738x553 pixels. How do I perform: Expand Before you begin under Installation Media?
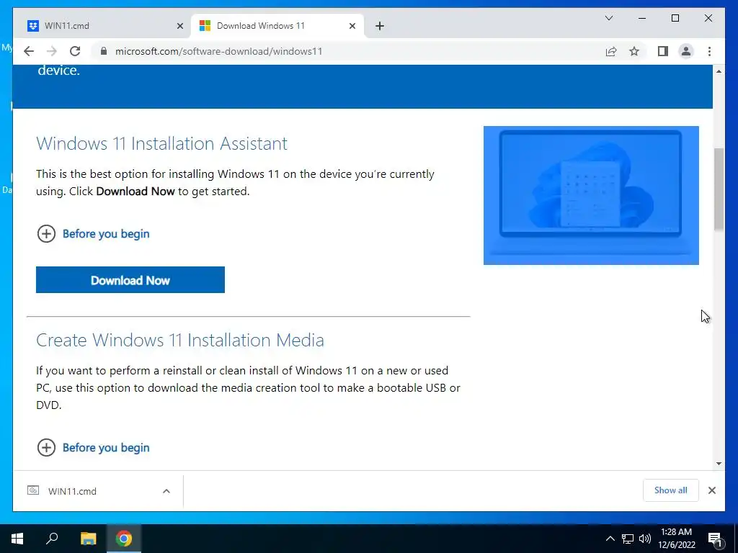click(93, 447)
